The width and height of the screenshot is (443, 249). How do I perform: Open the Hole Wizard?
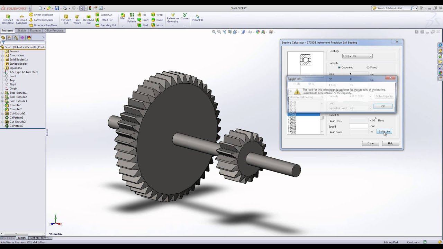[x=77, y=19]
